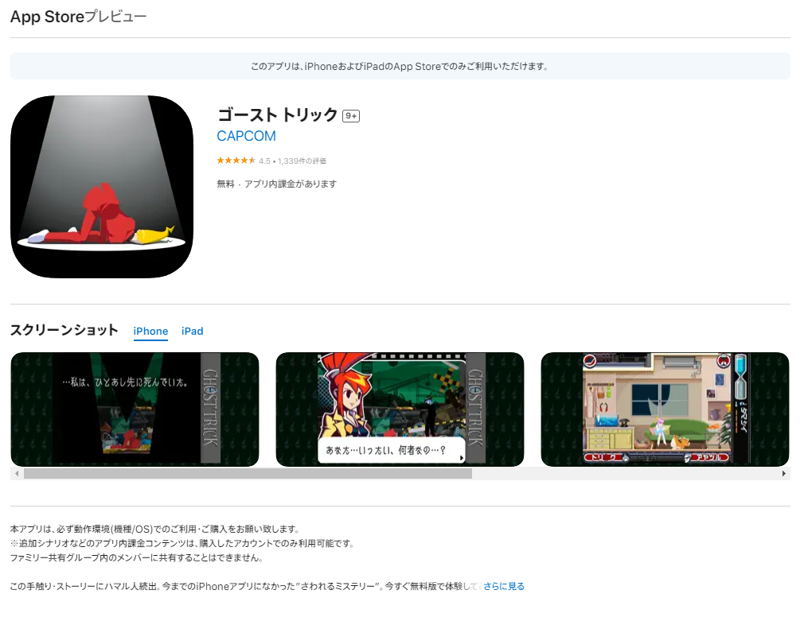Image resolution: width=808 pixels, height=621 pixels.
Task: Click the App Store header logo text
Action: (x=47, y=17)
